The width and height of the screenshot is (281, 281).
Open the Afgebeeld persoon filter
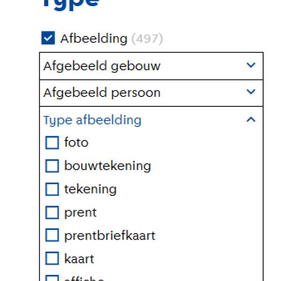102,93
